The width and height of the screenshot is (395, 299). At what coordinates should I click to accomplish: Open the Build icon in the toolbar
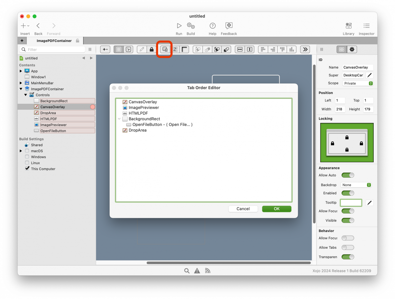pyautogui.click(x=191, y=28)
